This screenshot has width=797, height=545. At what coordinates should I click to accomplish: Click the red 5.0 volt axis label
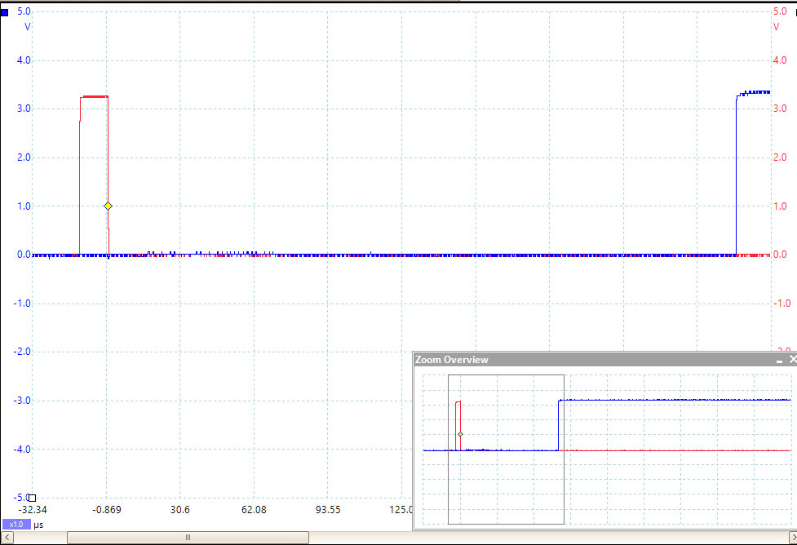(x=778, y=12)
